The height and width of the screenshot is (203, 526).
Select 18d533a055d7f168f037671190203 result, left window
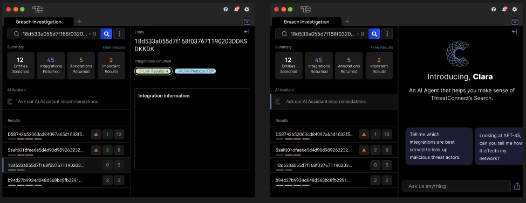point(66,165)
